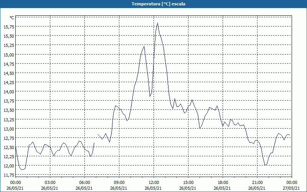Click the curve's lowest dip after 00:00

[22, 169]
